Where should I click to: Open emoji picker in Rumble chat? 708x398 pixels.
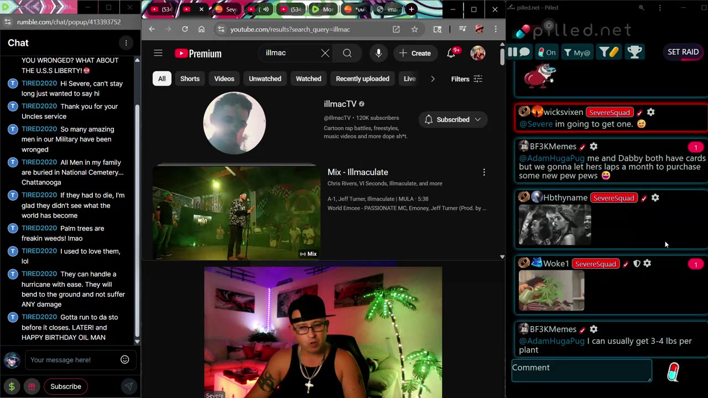click(x=125, y=360)
